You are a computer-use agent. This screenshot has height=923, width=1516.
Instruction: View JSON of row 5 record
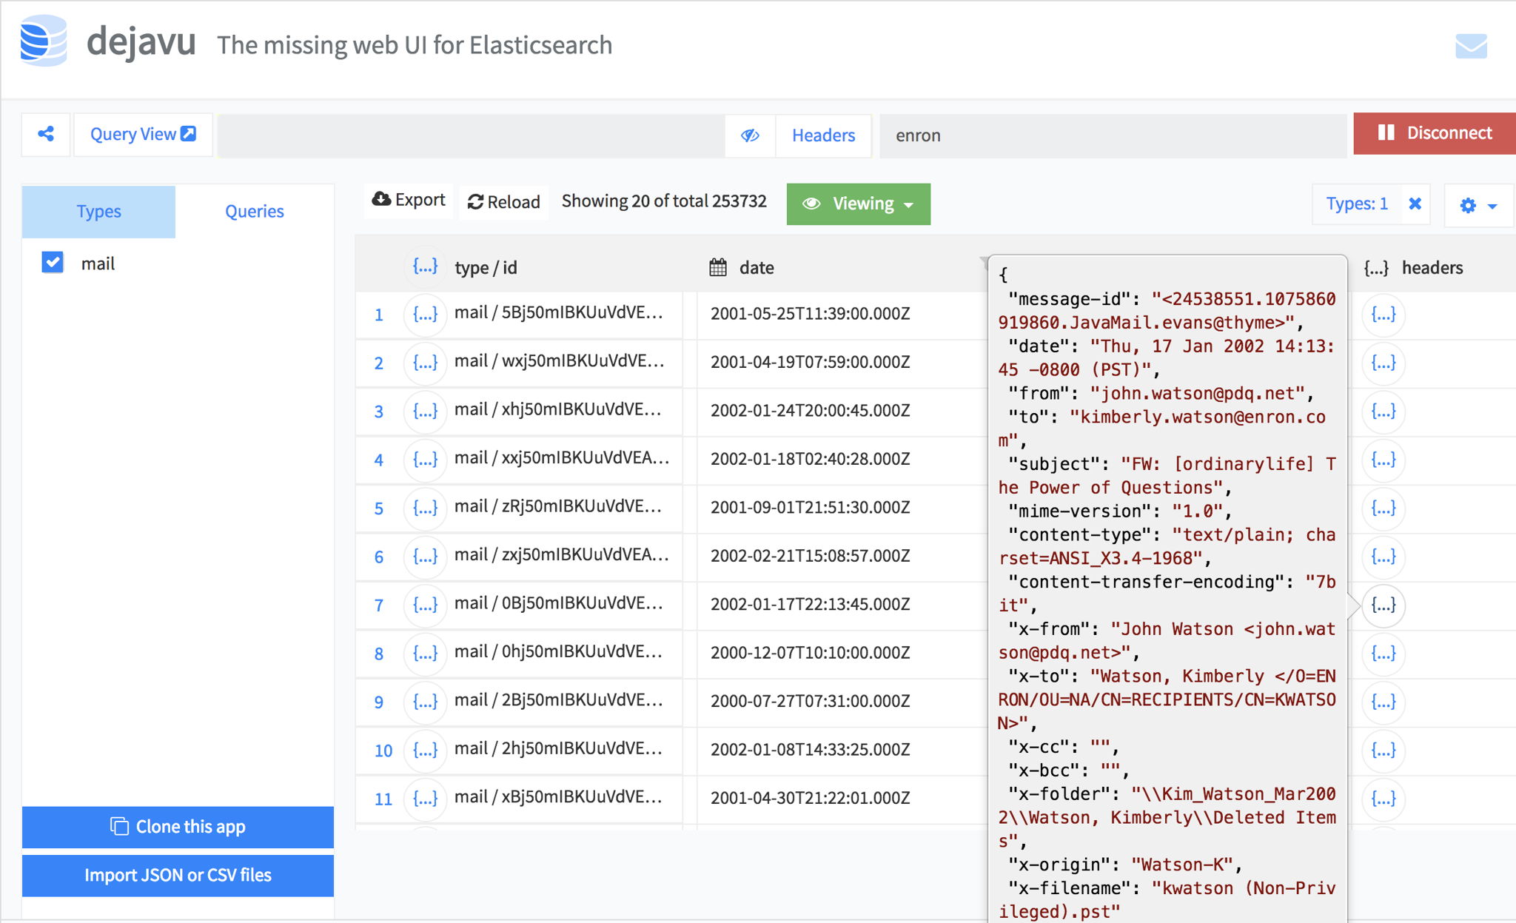[425, 508]
